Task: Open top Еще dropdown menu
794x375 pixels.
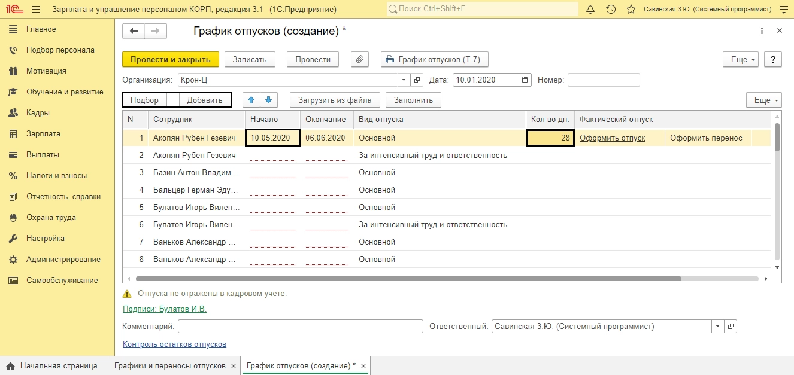Action: point(741,59)
